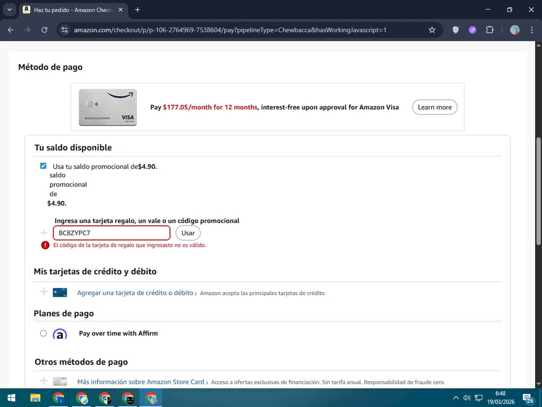Click the browser forward arrow

[27, 30]
